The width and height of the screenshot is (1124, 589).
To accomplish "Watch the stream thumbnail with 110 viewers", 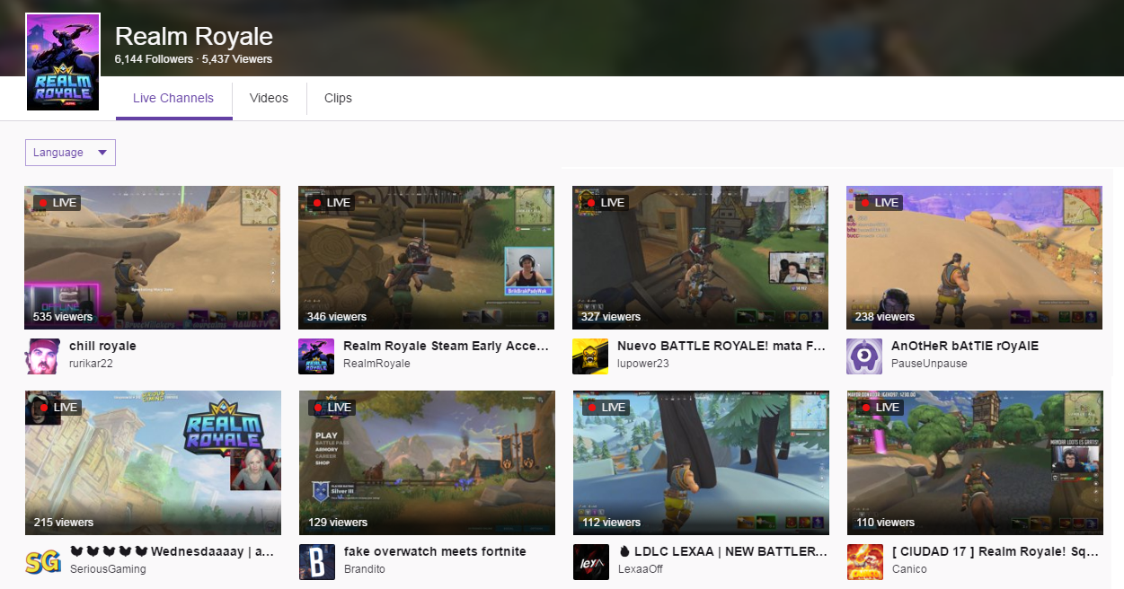I will 974,463.
